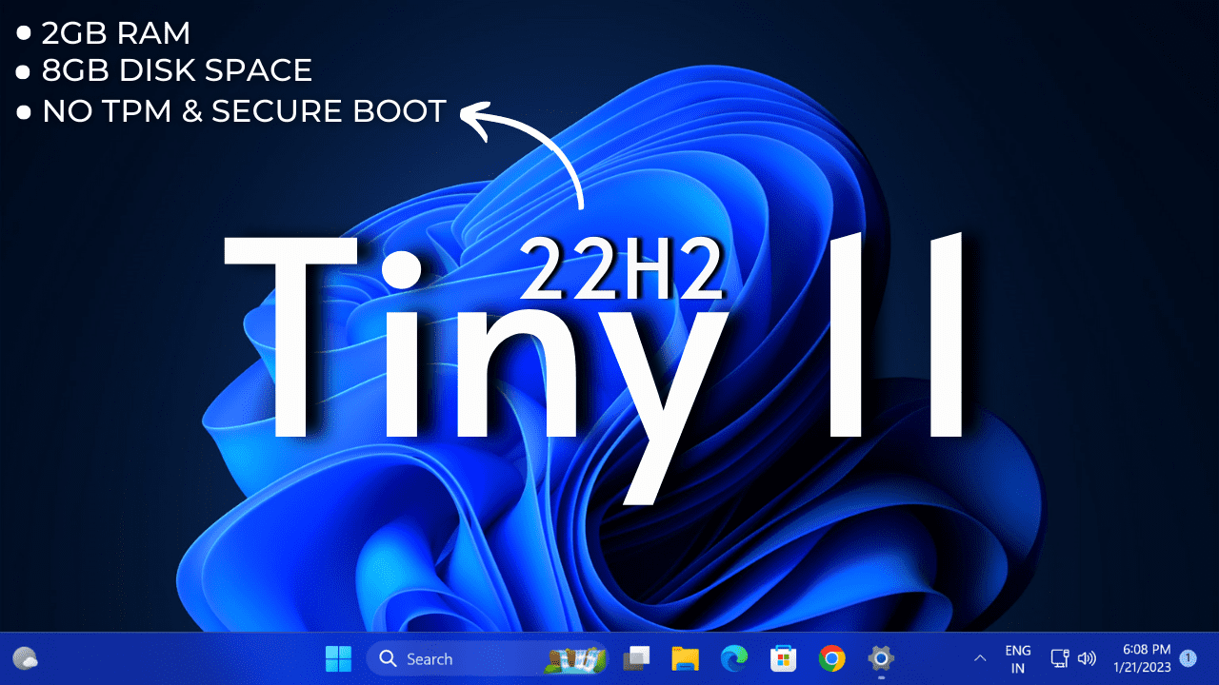
Task: Expand hidden system tray icons chevron
Action: (980, 658)
